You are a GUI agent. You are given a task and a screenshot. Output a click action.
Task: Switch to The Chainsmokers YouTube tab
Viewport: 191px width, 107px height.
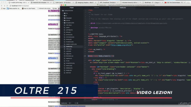[175, 2]
